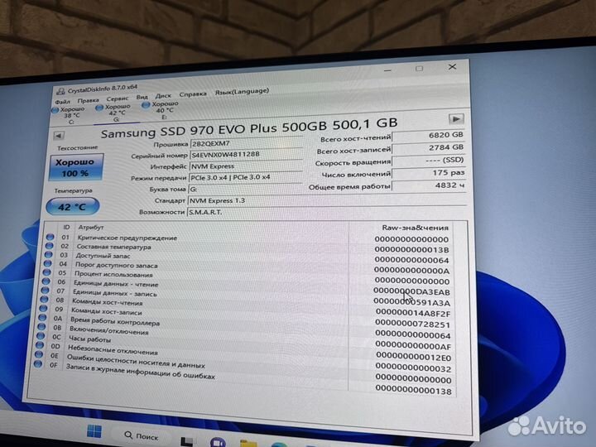This screenshot has width=596, height=447.
Task: Open the chat camera taskbar icon
Action: 218,442
